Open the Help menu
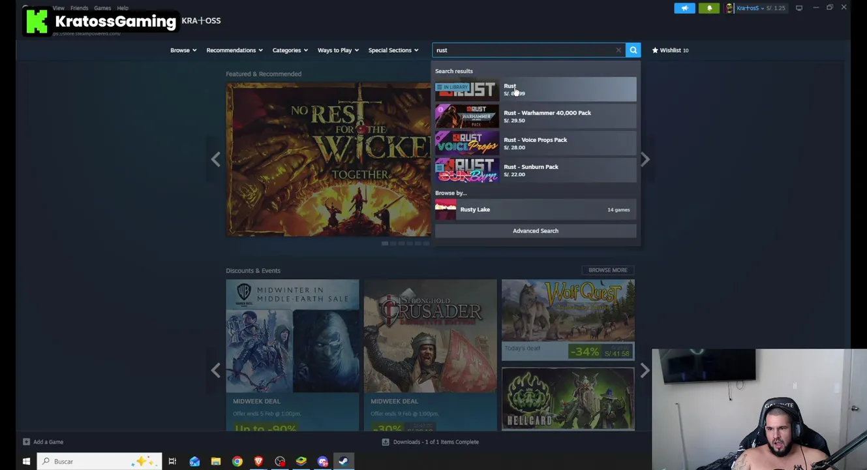867x470 pixels. (123, 8)
